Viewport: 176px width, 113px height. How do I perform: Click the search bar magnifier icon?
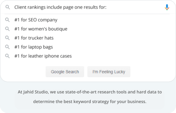(8, 7)
